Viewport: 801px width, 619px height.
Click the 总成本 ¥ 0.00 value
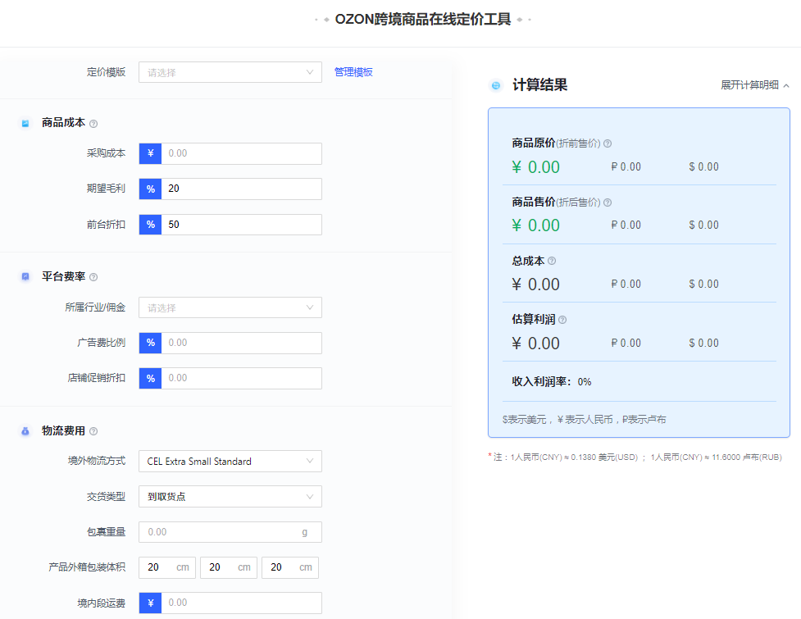click(536, 284)
